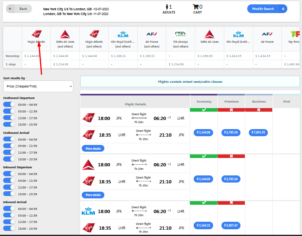
Task: Click red Premium cross on third result
Action: tap(231, 203)
